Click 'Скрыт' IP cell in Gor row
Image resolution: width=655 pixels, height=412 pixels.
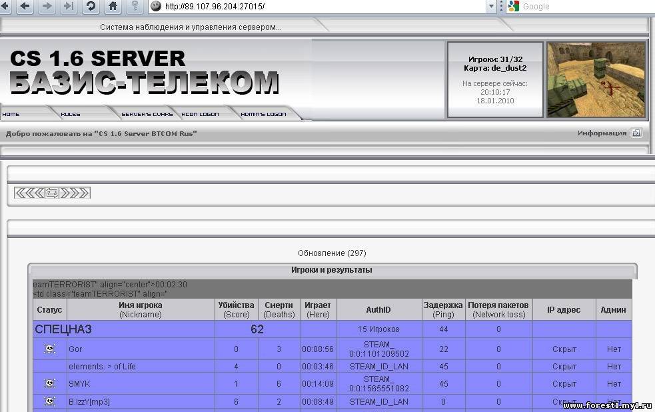tap(564, 349)
